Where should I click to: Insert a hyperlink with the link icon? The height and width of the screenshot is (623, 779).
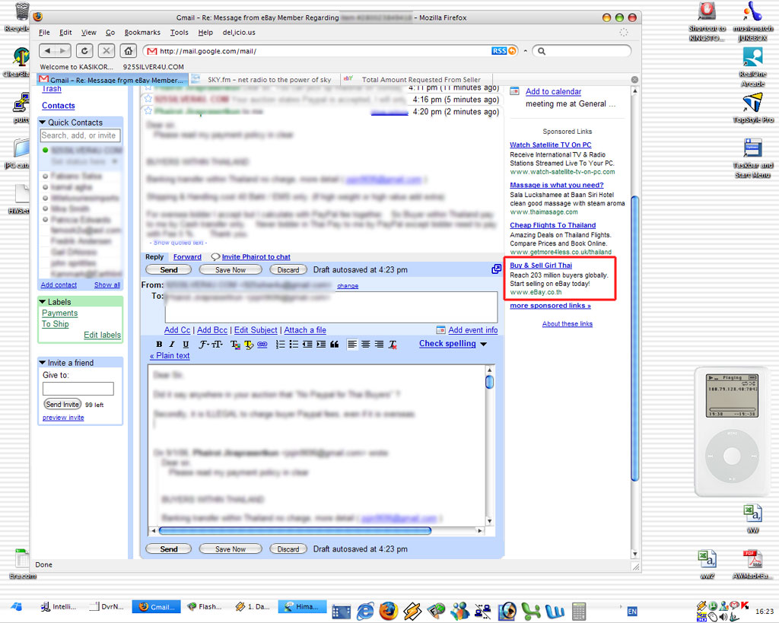tap(262, 345)
